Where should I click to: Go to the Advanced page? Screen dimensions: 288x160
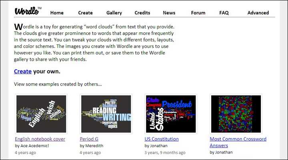coord(258,13)
